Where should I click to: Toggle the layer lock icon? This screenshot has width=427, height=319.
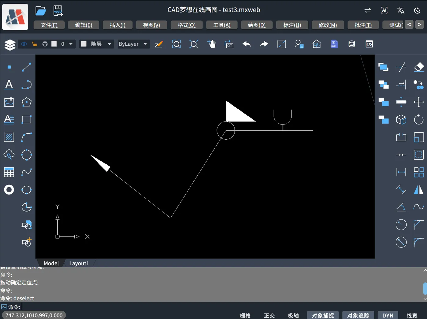tap(34, 44)
